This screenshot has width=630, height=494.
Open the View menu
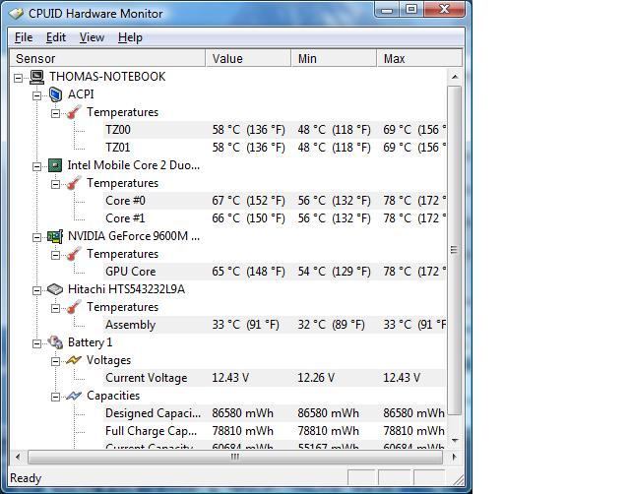pyautogui.click(x=92, y=37)
